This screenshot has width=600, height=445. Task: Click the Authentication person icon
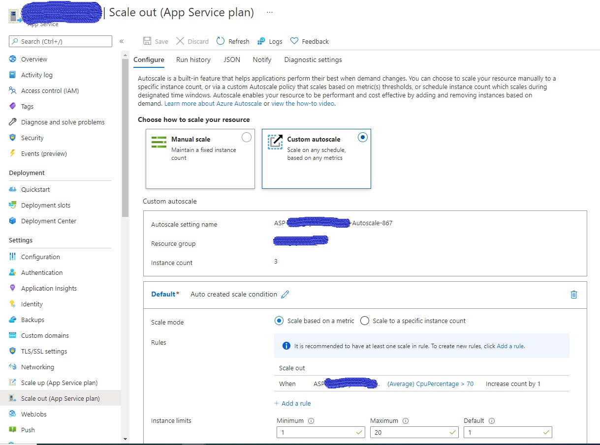coord(13,272)
